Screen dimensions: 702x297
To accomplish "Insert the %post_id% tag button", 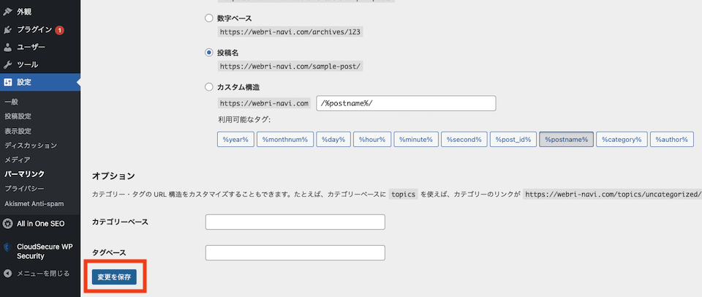I will tap(513, 139).
